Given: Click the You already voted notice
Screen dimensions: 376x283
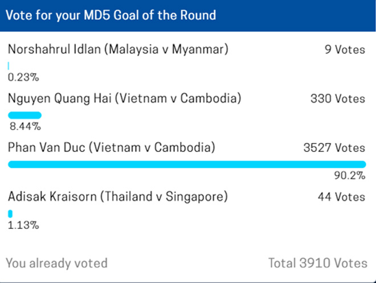Looking at the screenshot, I should point(56,263).
